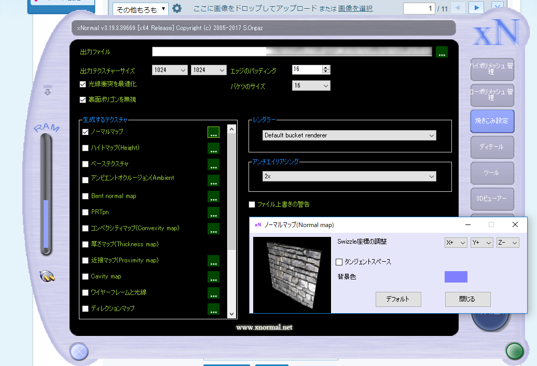
Task: Switch to ディテール tab
Action: (x=492, y=147)
